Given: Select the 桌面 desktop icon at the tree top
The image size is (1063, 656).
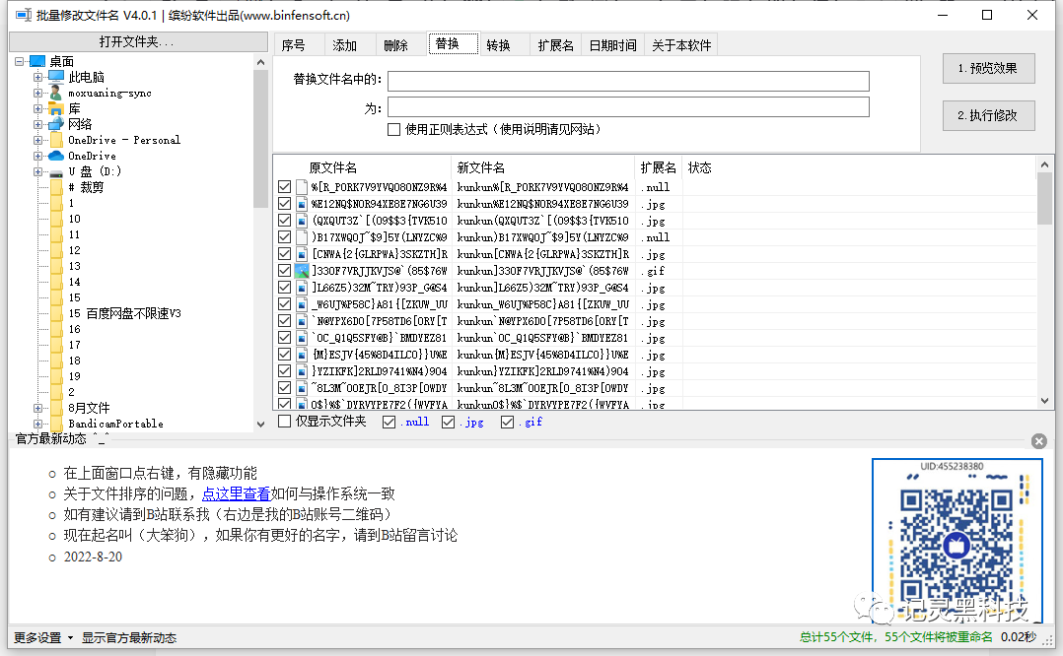Looking at the screenshot, I should click(35, 60).
